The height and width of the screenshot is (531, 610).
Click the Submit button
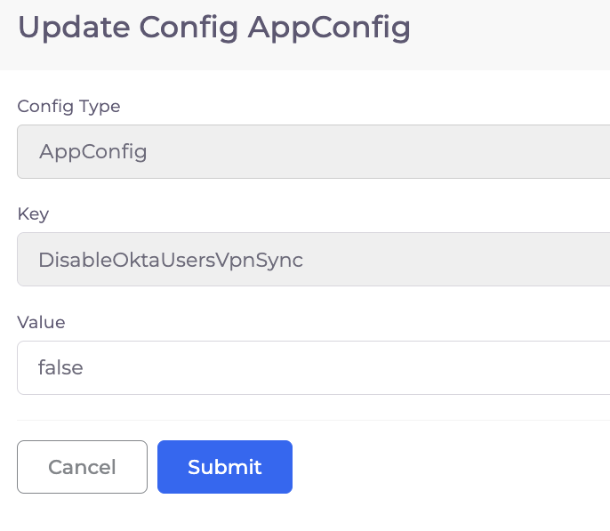click(225, 467)
